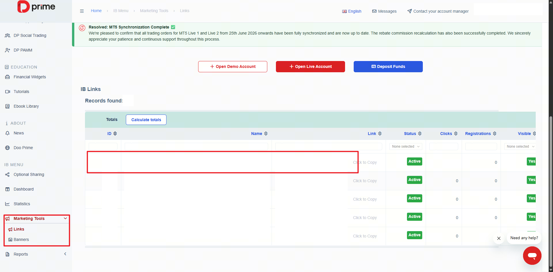Click the News bell icon
Screen dimensions: 553x272
(7, 133)
